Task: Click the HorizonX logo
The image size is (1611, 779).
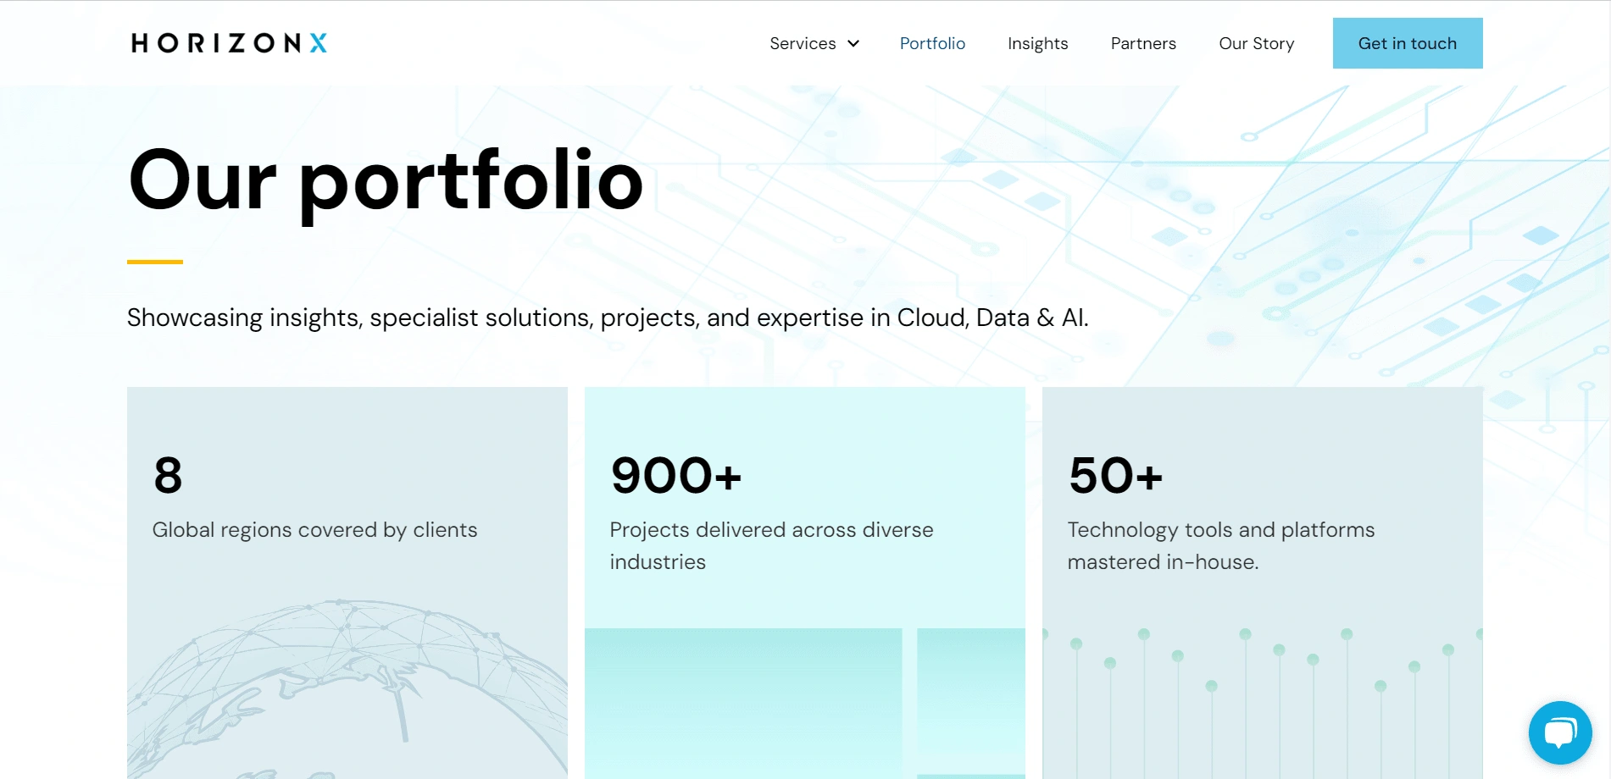Action: pyautogui.click(x=229, y=43)
